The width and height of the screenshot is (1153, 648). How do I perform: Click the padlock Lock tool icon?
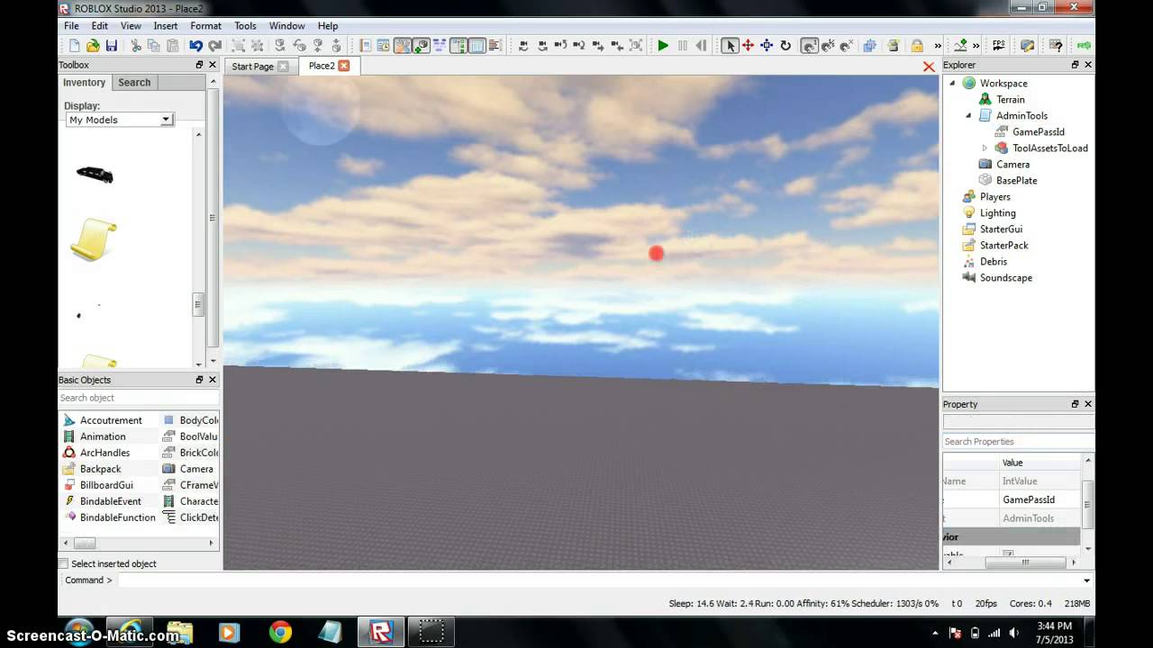(917, 46)
